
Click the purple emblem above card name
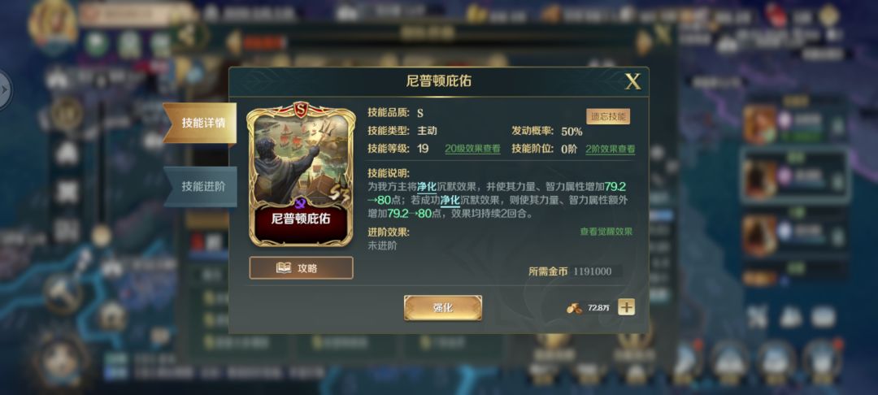(301, 204)
